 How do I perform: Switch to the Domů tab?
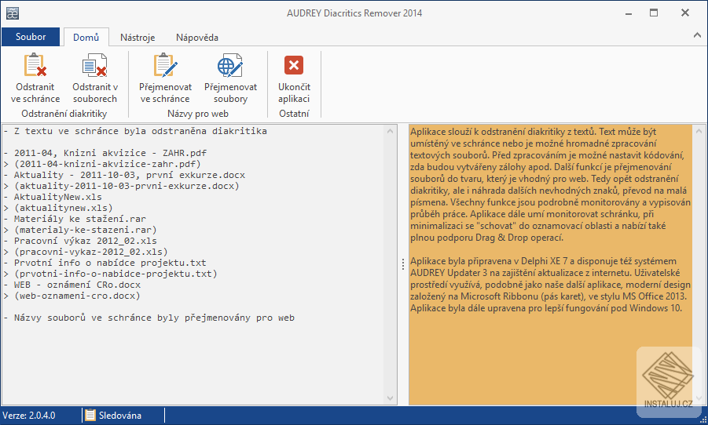click(x=86, y=38)
